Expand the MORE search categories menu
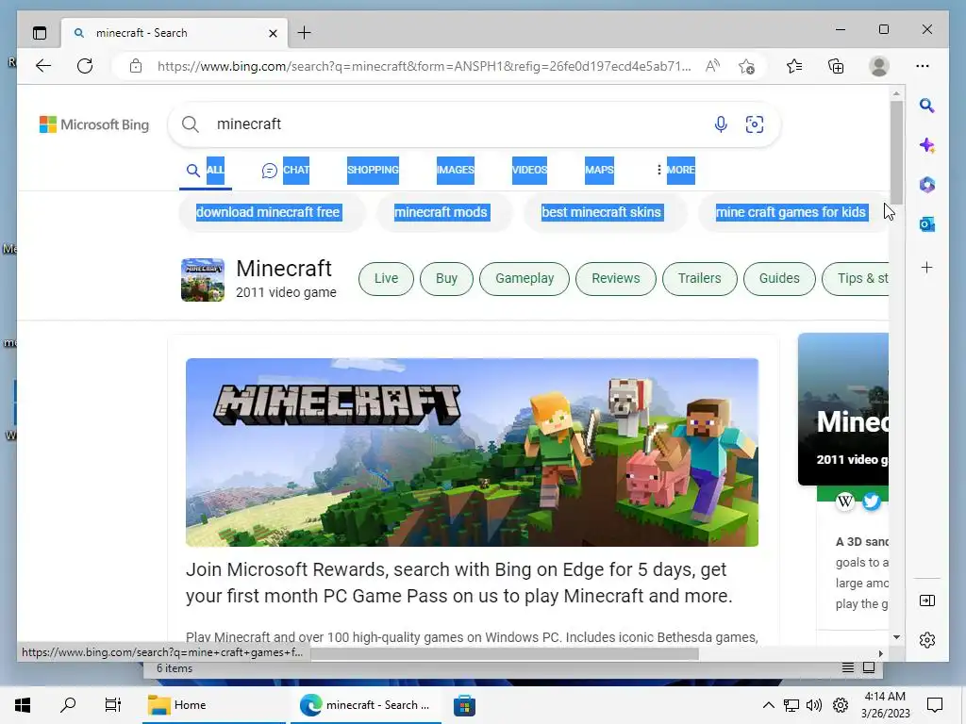Image resolution: width=966 pixels, height=724 pixels. 675,170
